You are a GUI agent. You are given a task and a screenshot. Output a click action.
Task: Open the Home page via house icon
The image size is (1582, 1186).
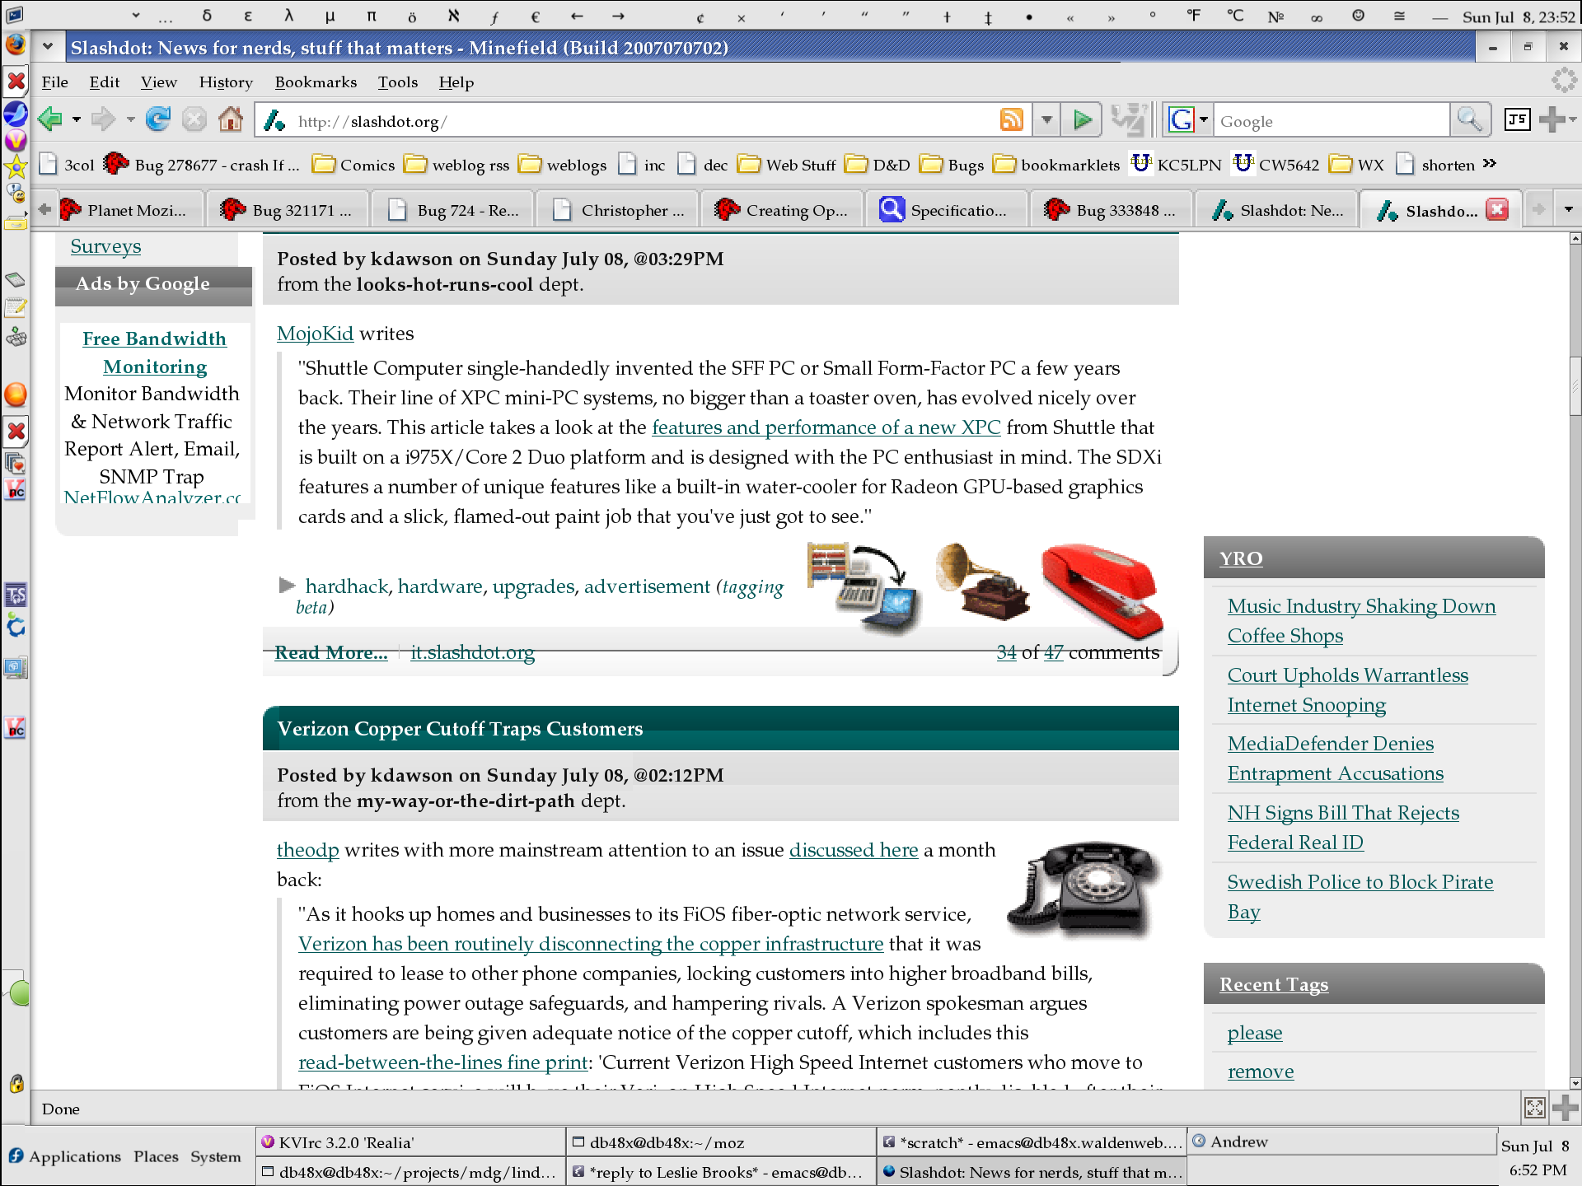231,120
